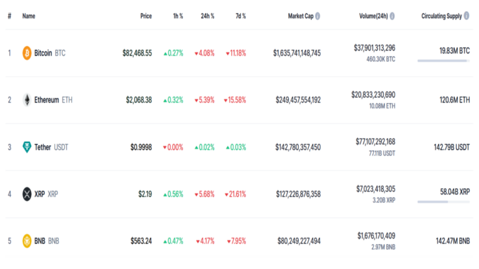Click the BNB yellow logo icon
The width and height of the screenshot is (479, 269).
[x=27, y=240]
